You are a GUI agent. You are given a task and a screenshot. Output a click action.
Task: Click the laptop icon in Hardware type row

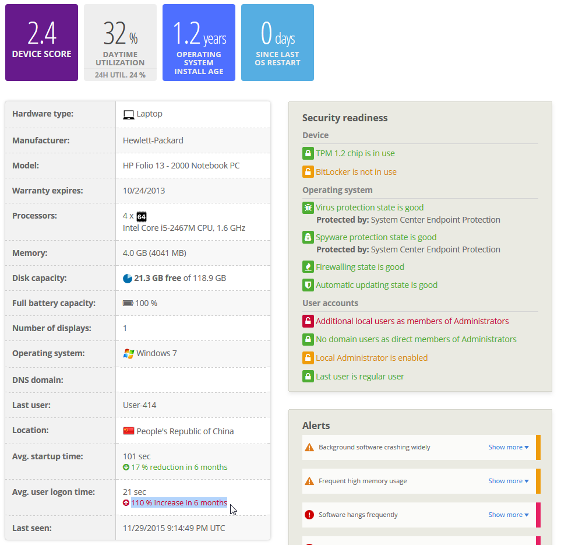click(128, 114)
